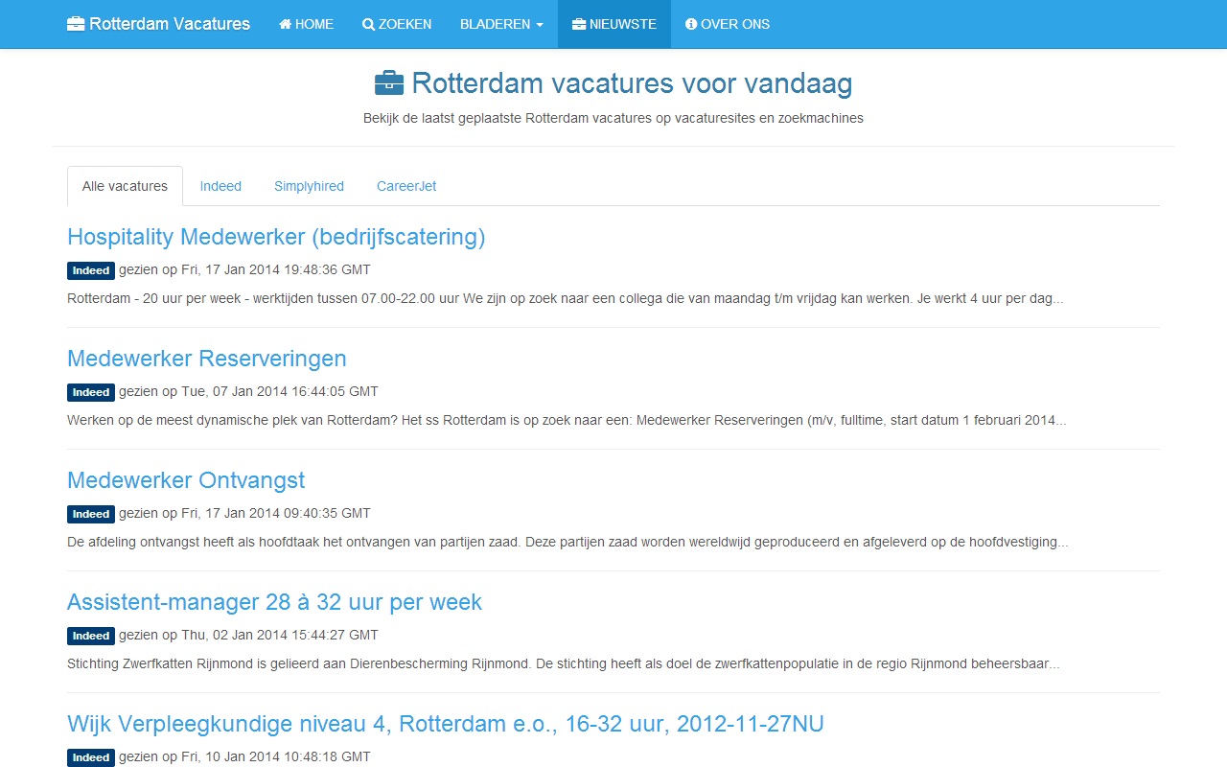This screenshot has width=1227, height=767.
Task: Click date Tue, 07 Jan 2014 16:44:05 GMT
Action: click(280, 391)
